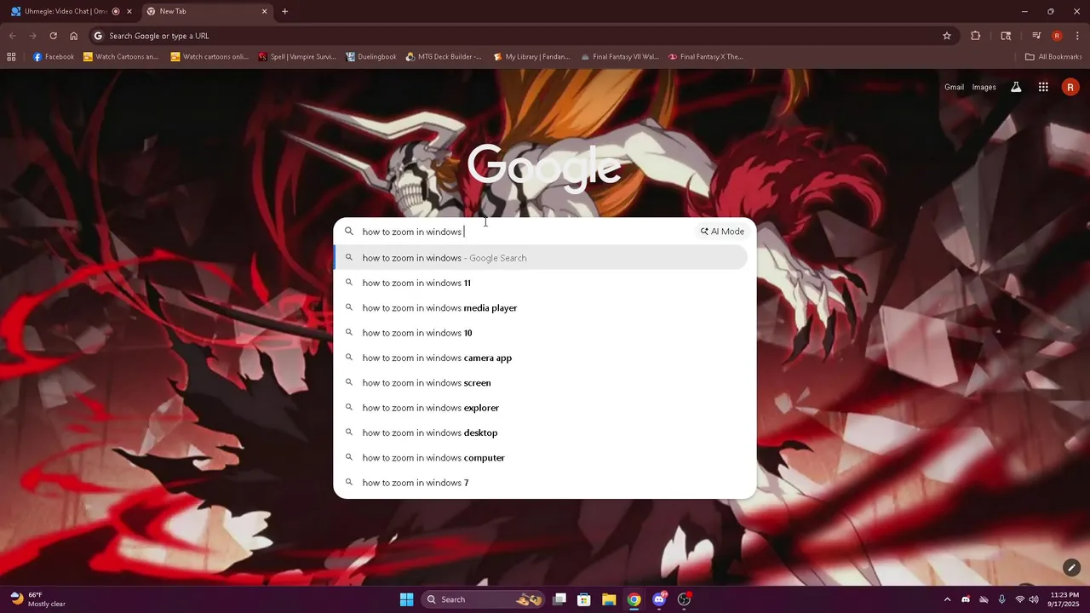Open the All Bookmarks folder
This screenshot has width=1090, height=613.
tap(1053, 57)
